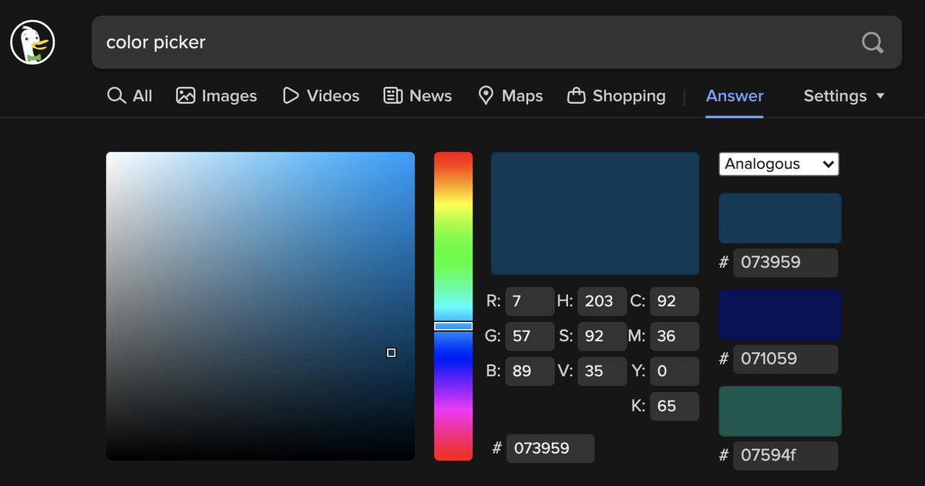Pick the teal green 07594f swatch
The image size is (925, 486).
point(779,411)
